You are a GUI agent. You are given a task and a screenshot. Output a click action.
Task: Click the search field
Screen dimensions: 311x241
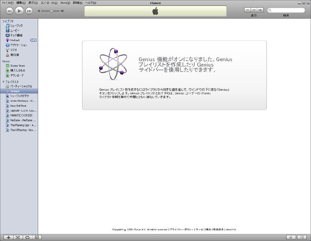286,10
